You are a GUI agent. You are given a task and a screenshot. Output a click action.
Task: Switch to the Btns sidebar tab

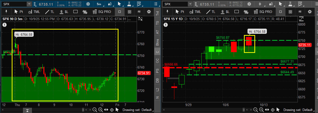coord(157,42)
